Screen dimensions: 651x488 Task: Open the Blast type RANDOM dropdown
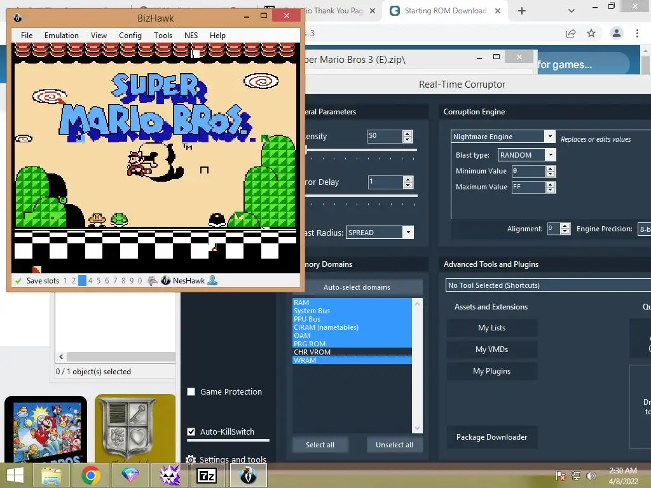(x=551, y=155)
